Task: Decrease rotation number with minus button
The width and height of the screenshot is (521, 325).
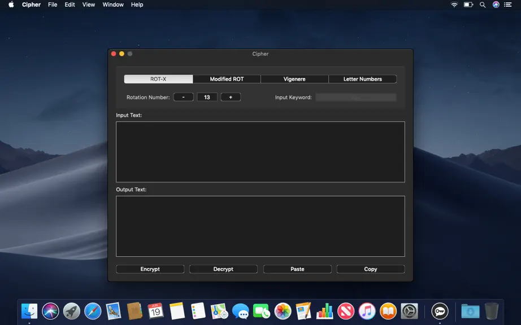Action: point(184,97)
